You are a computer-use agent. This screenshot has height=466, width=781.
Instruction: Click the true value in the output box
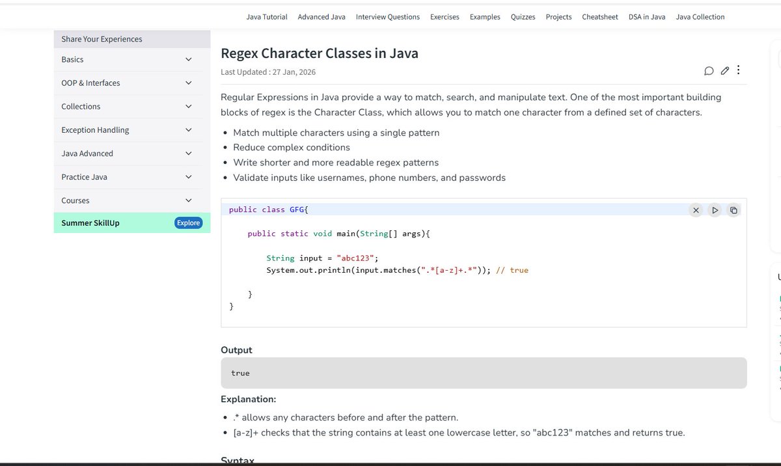[240, 373]
